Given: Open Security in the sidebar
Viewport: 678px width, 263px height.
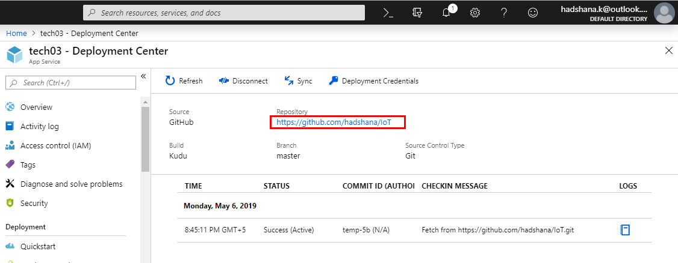Looking at the screenshot, I should coord(34,203).
